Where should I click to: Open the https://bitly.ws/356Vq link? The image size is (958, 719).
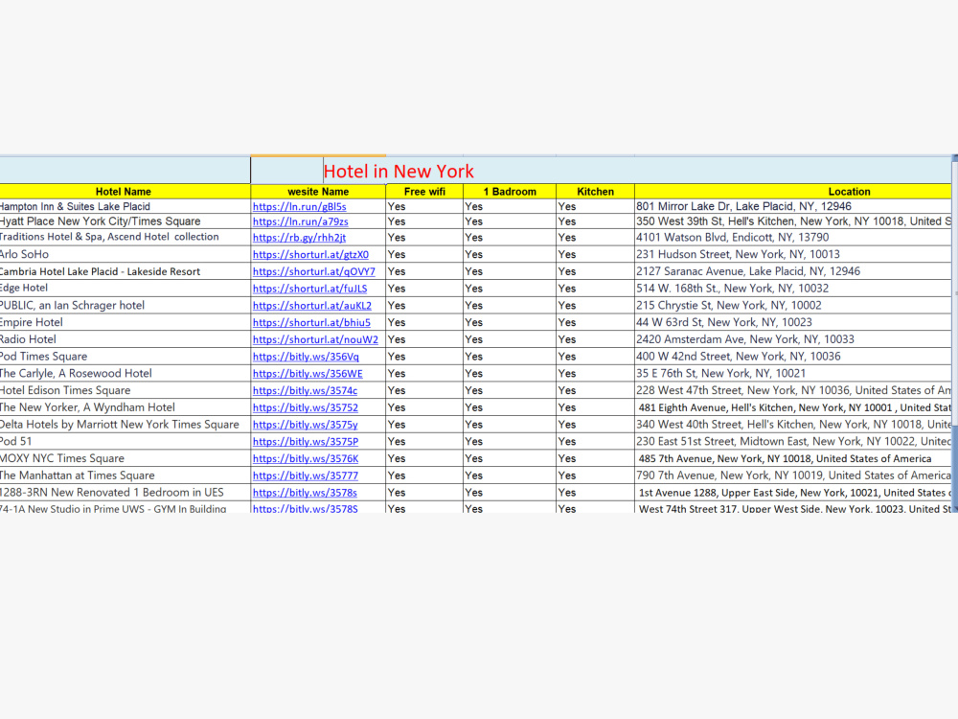(306, 357)
